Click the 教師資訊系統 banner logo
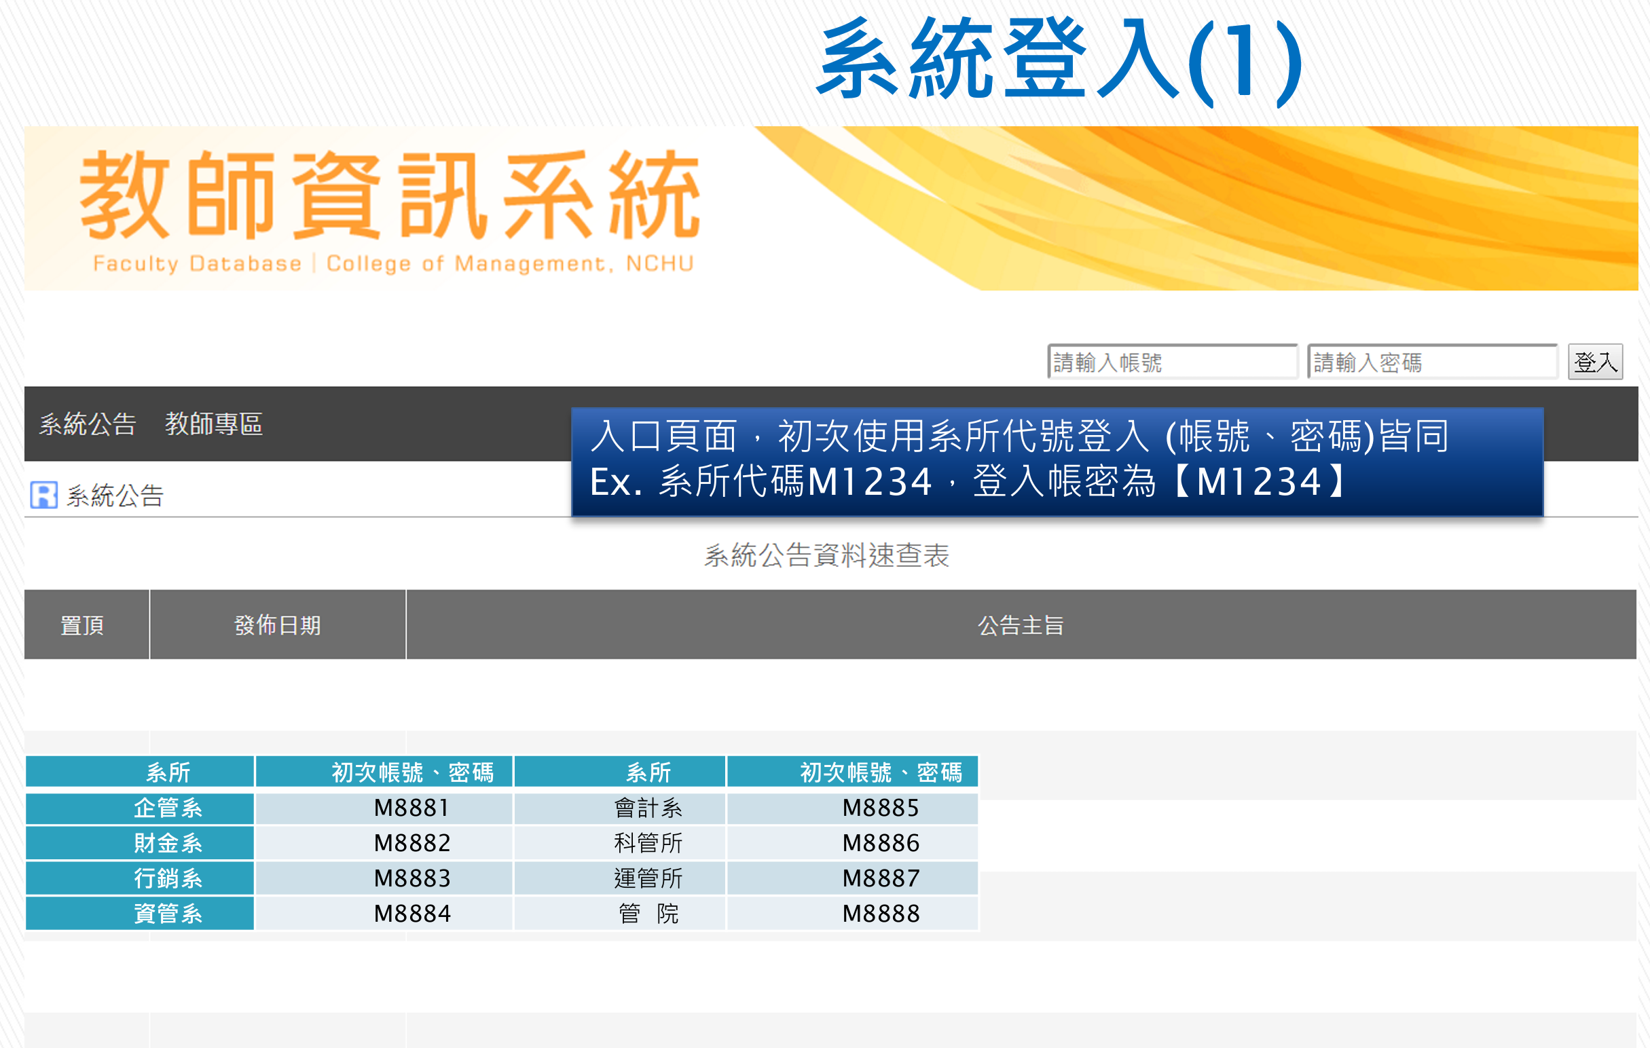The width and height of the screenshot is (1650, 1048). [x=390, y=195]
